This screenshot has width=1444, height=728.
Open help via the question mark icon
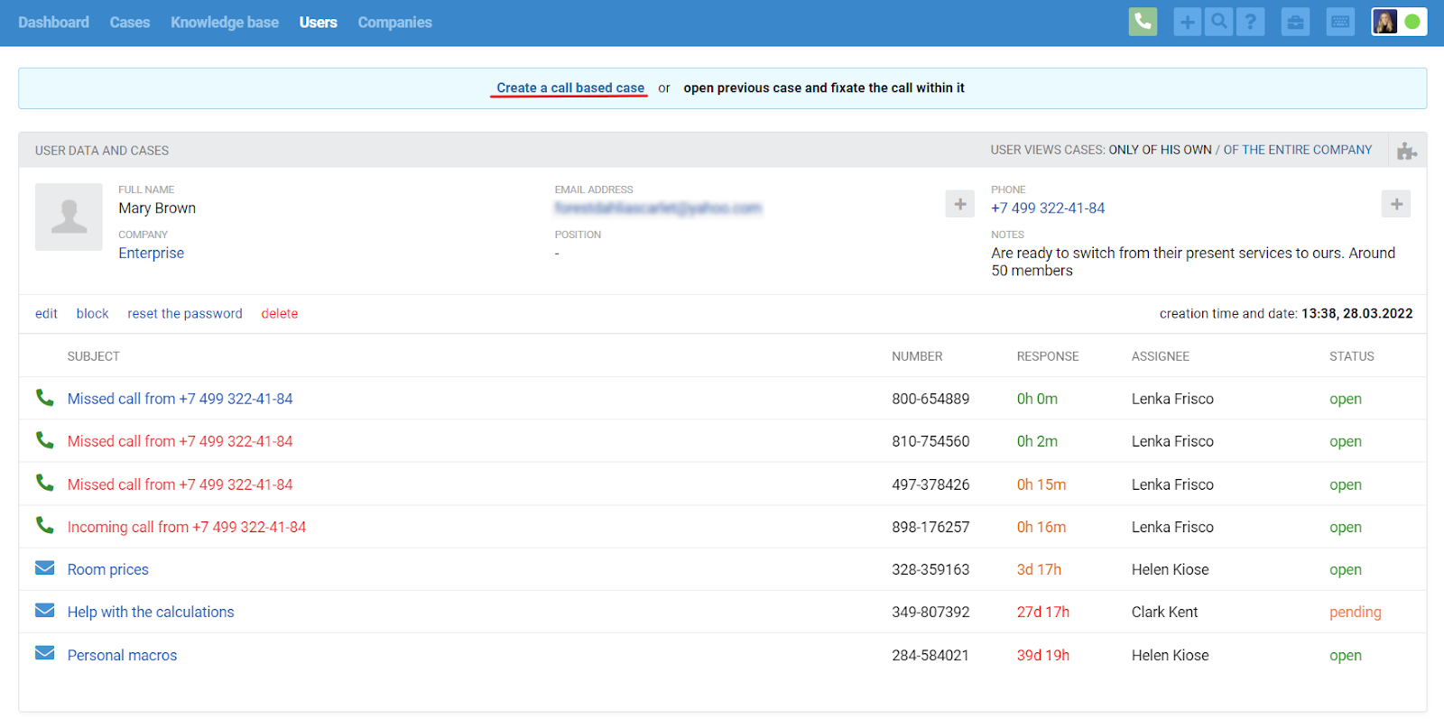click(1250, 22)
